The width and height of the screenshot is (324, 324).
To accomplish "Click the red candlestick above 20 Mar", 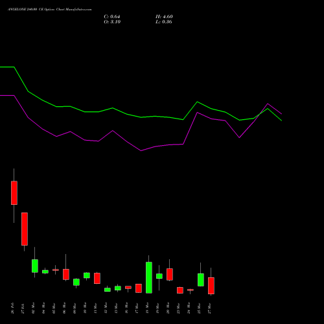I will click(170, 274).
